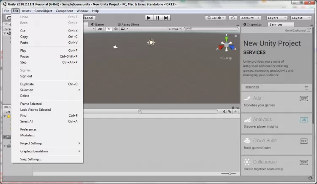Click the favorites star icon in Project search bar
Image resolution: width=317 pixels, height=184 pixels.
(x=235, y=112)
